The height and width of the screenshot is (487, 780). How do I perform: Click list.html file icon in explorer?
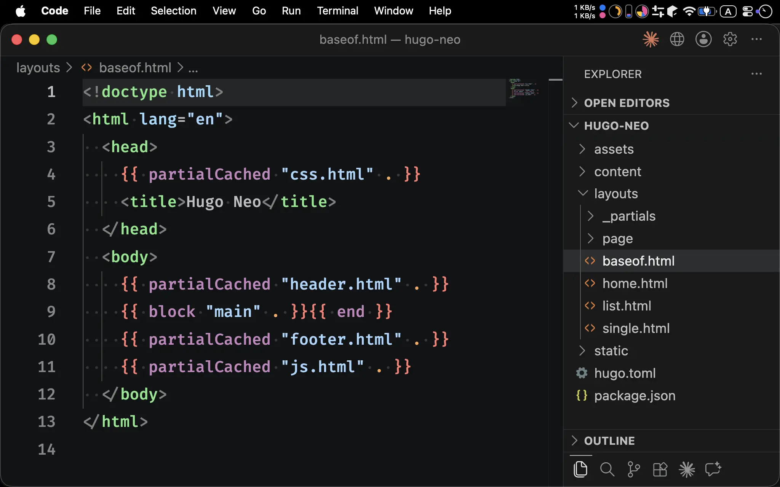click(x=590, y=306)
